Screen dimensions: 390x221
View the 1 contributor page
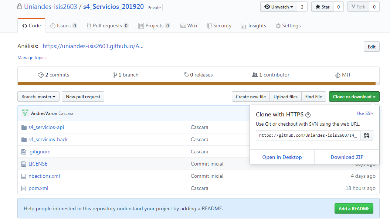click(x=271, y=75)
